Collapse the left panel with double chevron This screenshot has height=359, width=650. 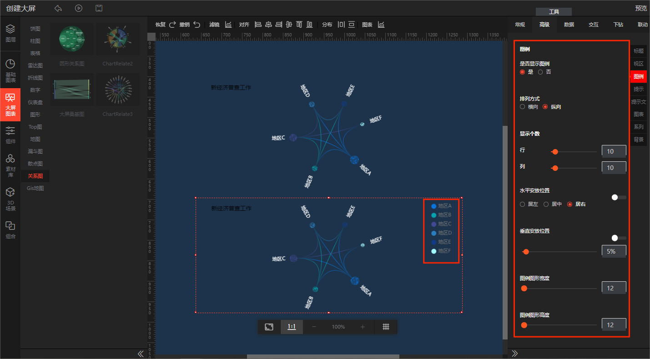(x=141, y=354)
